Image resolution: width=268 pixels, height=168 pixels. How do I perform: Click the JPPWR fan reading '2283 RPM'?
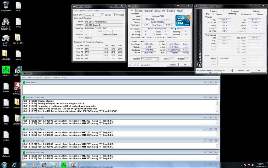[x=224, y=58]
